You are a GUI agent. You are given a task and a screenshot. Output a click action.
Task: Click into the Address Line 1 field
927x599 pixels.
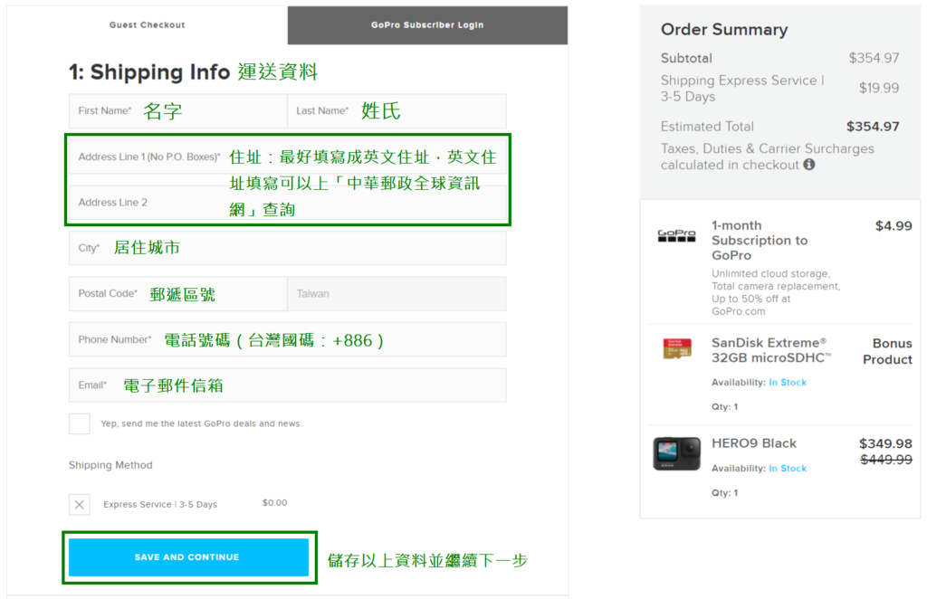click(x=287, y=157)
